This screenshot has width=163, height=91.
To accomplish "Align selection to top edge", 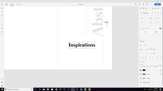I will coord(141,8).
